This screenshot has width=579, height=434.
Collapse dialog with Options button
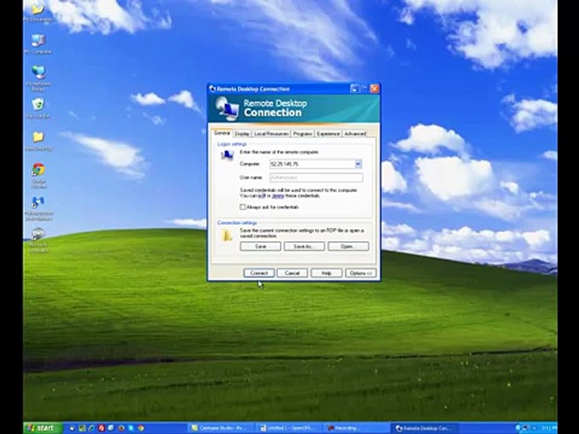coord(361,272)
